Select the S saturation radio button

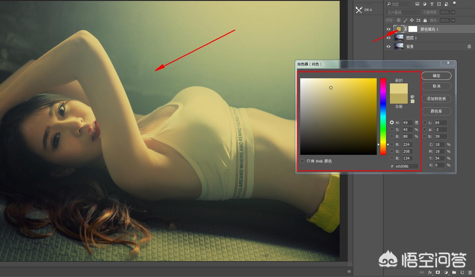coord(392,129)
